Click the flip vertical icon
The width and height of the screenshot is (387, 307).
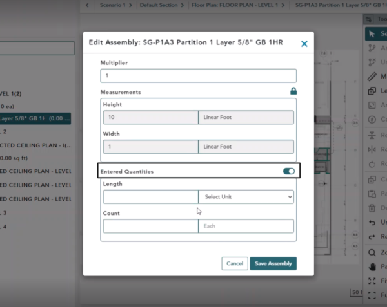point(372,135)
